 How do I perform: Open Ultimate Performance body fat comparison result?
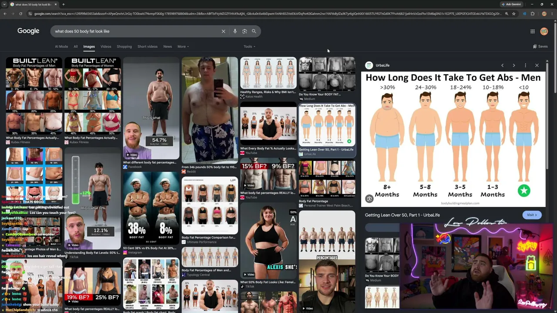point(210,205)
